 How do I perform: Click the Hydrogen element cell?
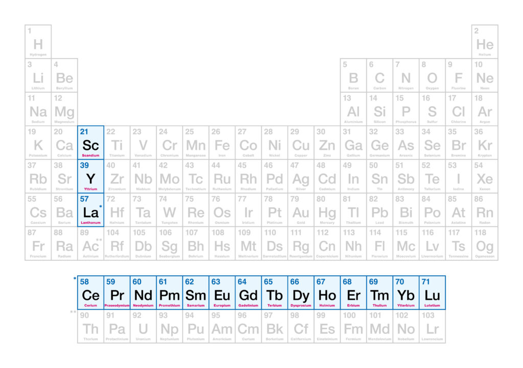[38, 42]
